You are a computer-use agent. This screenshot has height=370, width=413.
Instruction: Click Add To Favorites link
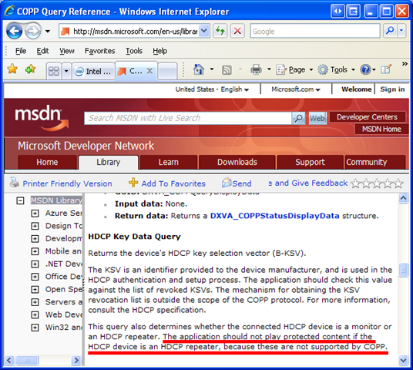point(173,183)
